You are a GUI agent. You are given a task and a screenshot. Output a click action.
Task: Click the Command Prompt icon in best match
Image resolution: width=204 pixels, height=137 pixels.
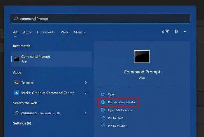click(x=17, y=59)
